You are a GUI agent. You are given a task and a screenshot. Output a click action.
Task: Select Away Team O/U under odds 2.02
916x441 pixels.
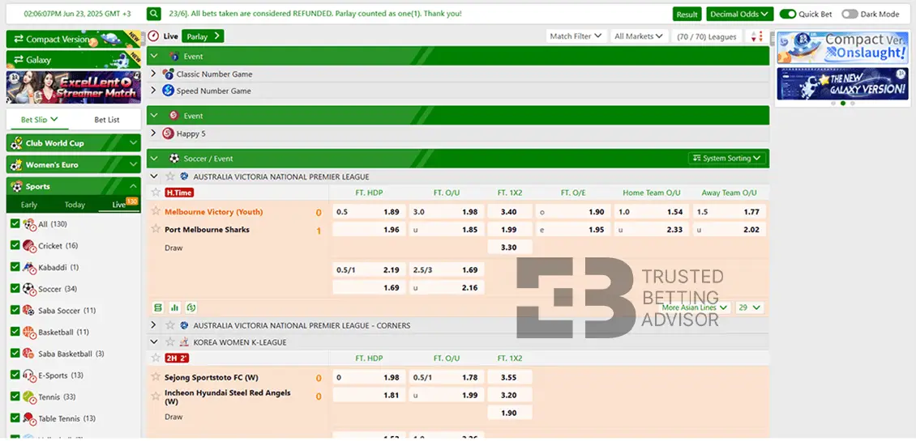(729, 229)
